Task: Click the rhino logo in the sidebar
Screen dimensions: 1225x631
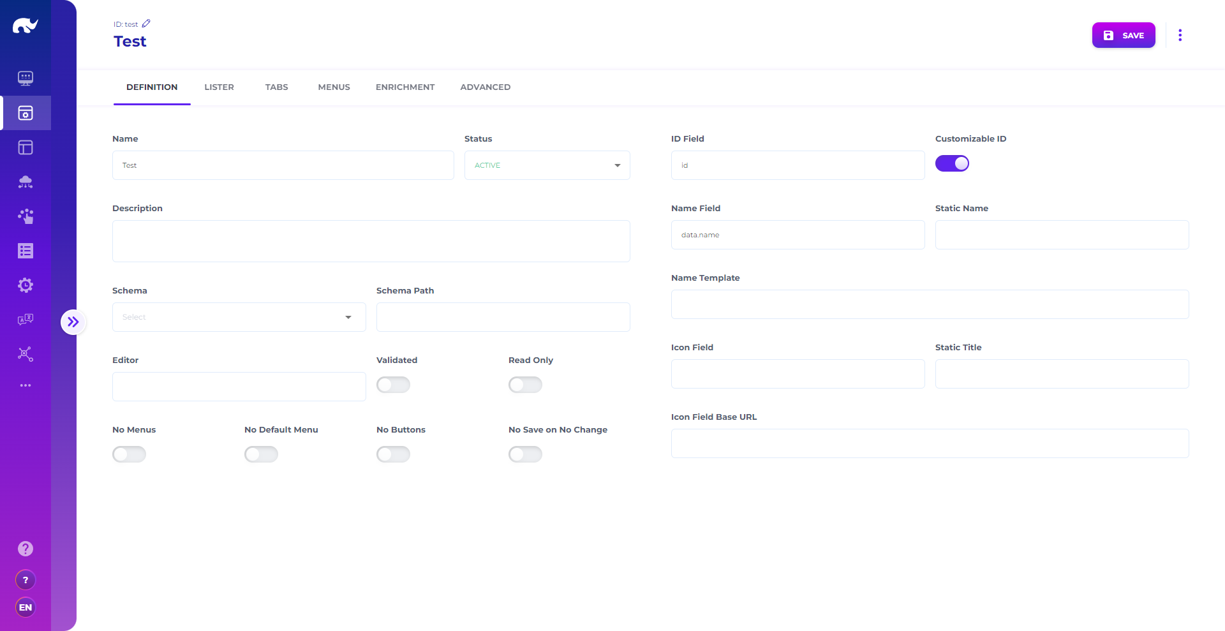Action: 26,26
